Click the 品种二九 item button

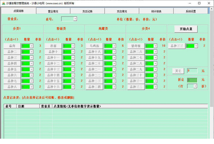(x=136, y=69)
